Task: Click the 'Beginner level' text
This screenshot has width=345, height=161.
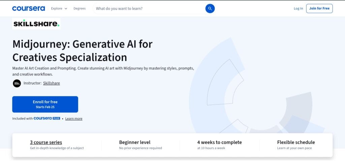Action: click(135, 142)
